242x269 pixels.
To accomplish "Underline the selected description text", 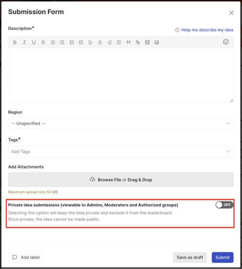I will point(34,42).
